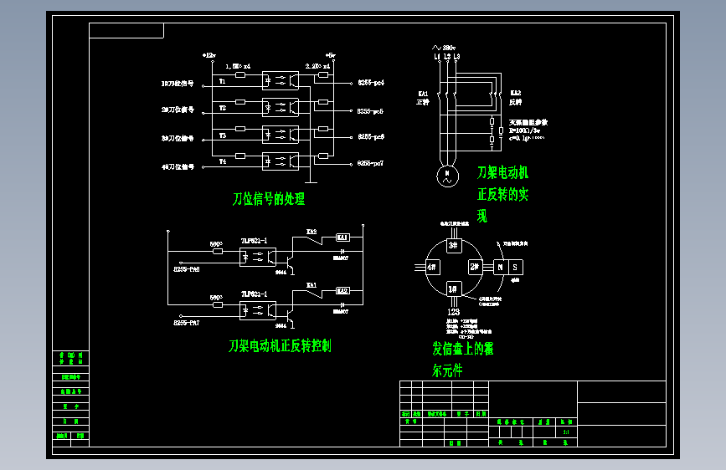Viewport: 726px width, 470px height.
Task: Select the 8255-pc7 output label
Action: 370,163
